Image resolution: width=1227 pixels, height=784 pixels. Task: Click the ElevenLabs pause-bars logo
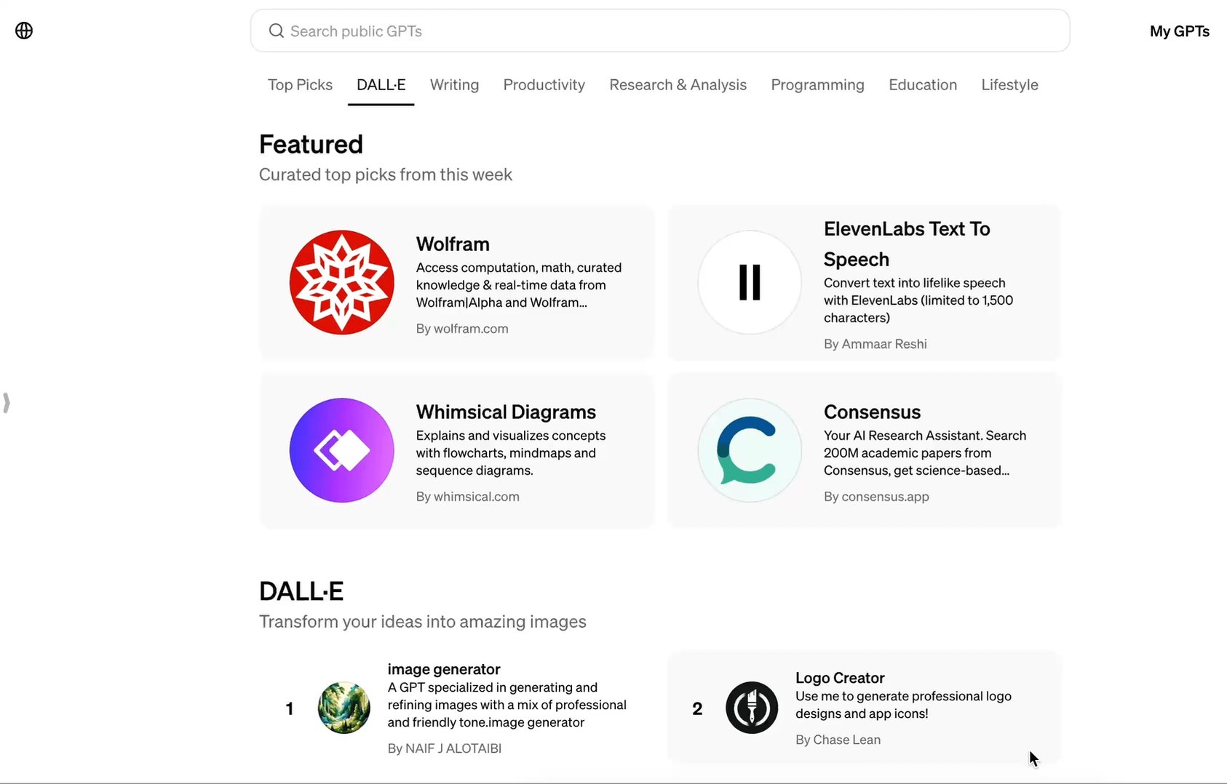click(750, 282)
